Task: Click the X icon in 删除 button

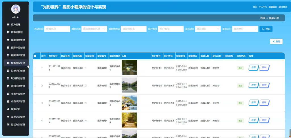Action: click(274, 41)
